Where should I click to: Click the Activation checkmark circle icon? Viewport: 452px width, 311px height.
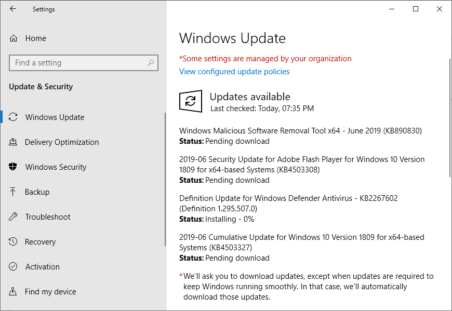[x=13, y=266]
